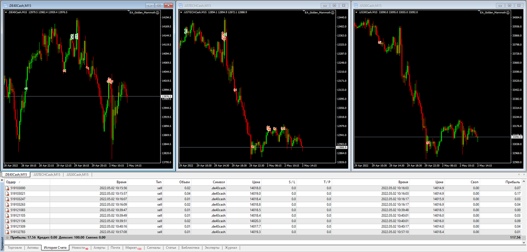Open the Эксперты tab

(x=212, y=248)
